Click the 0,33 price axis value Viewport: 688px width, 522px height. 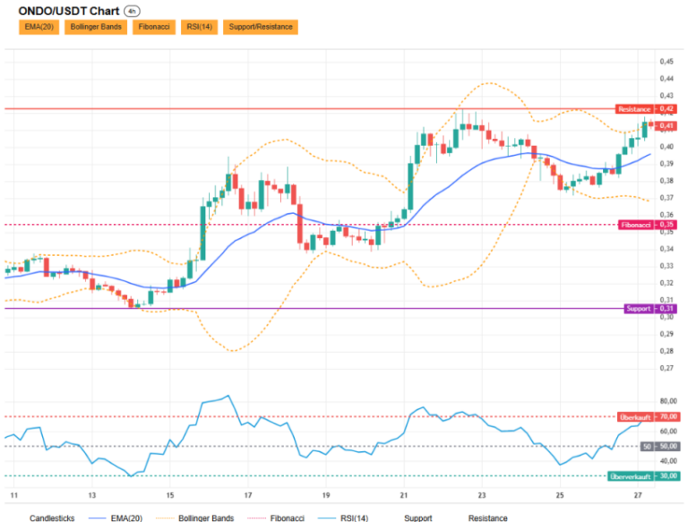pos(666,266)
